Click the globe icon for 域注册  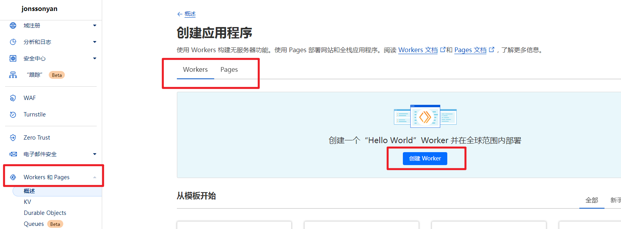(13, 25)
